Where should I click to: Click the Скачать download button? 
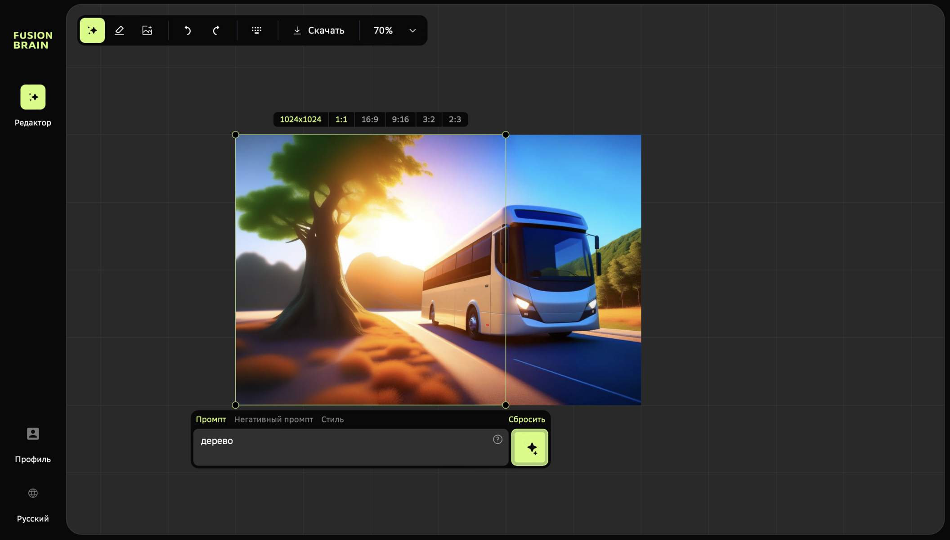318,30
